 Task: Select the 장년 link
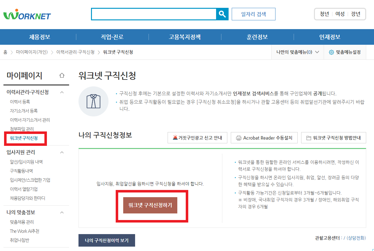coord(356,14)
